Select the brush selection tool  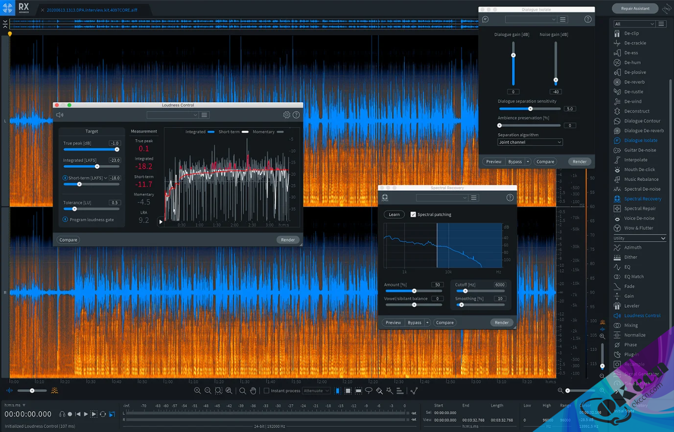(379, 391)
